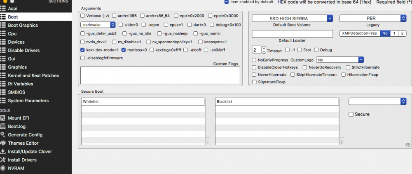Select XMPDetection No segment

[385, 33]
